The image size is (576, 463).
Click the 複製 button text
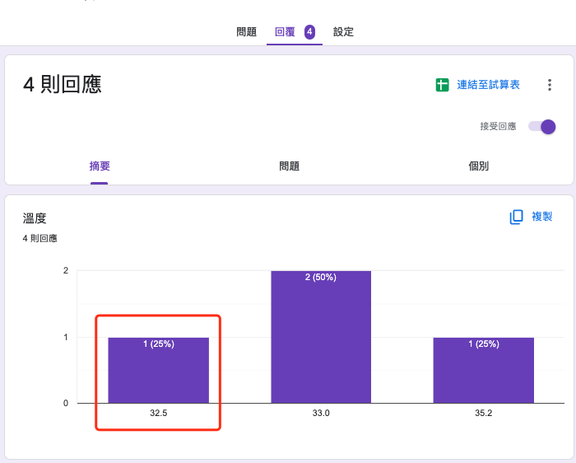coord(541,217)
